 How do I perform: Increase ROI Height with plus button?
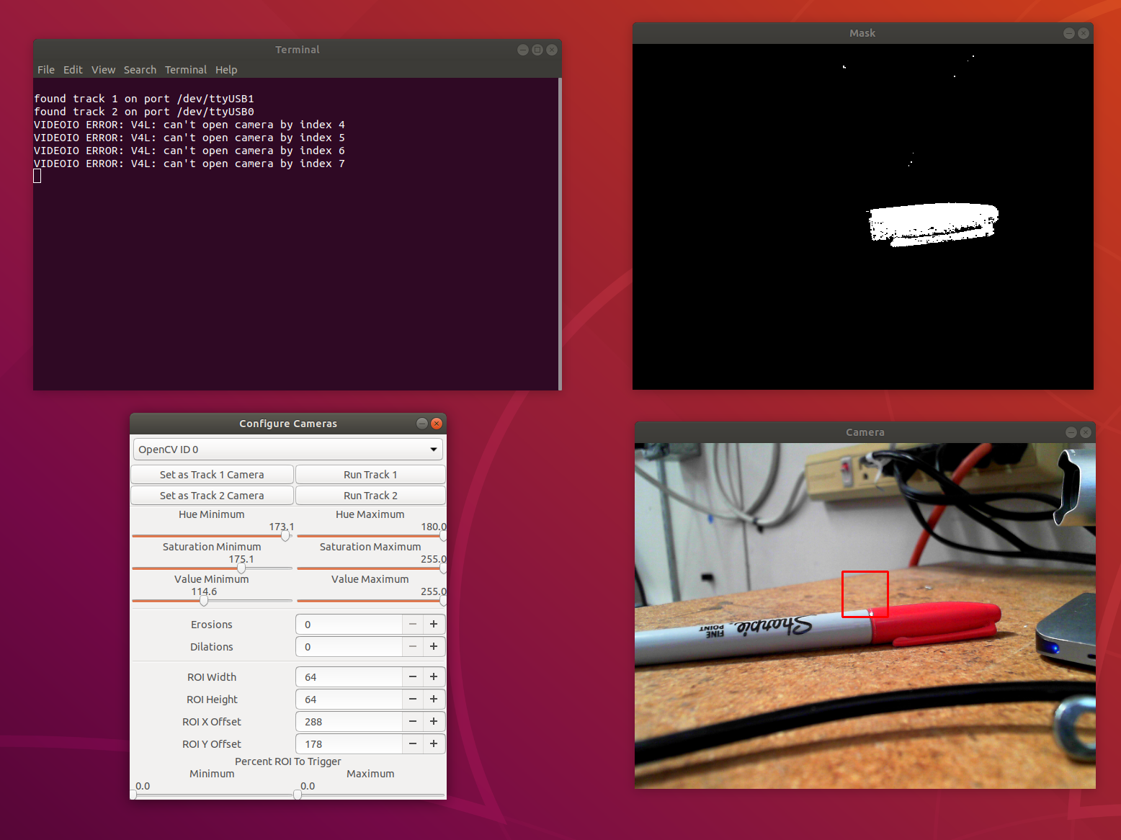coord(434,700)
